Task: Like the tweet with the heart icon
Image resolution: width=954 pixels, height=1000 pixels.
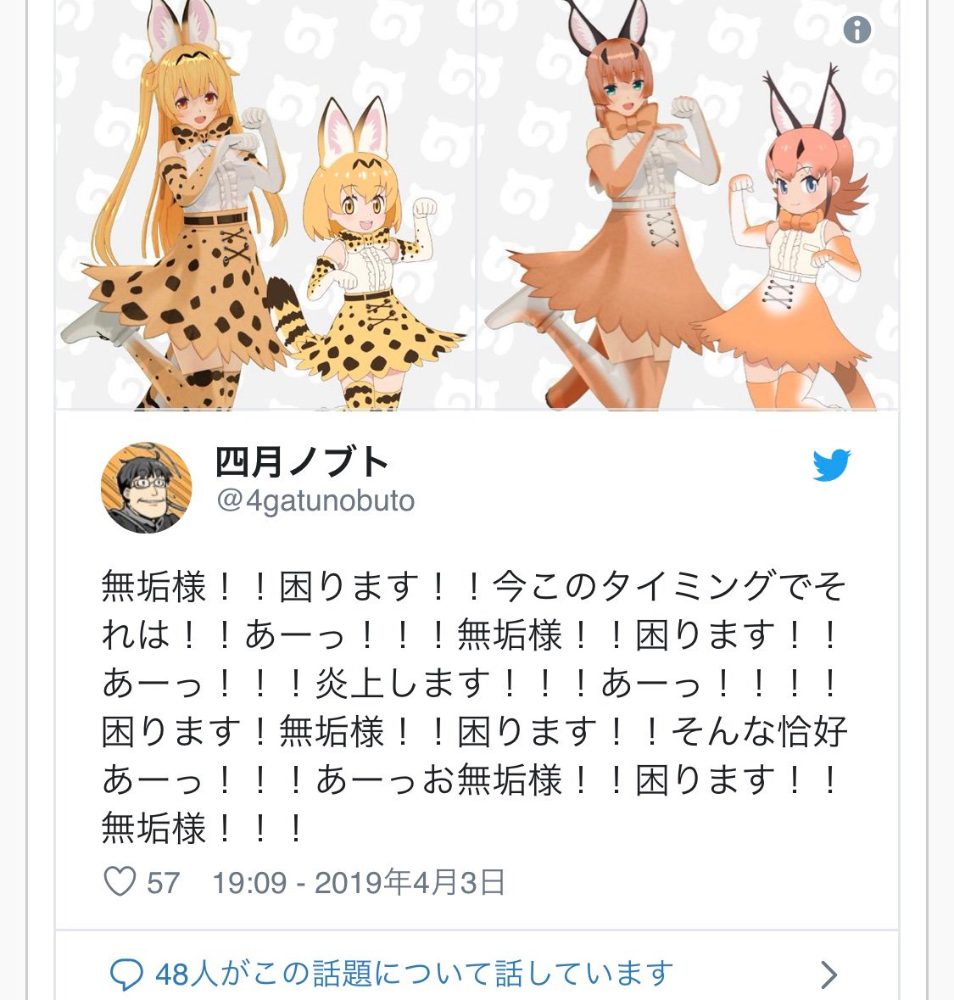Action: [120, 882]
